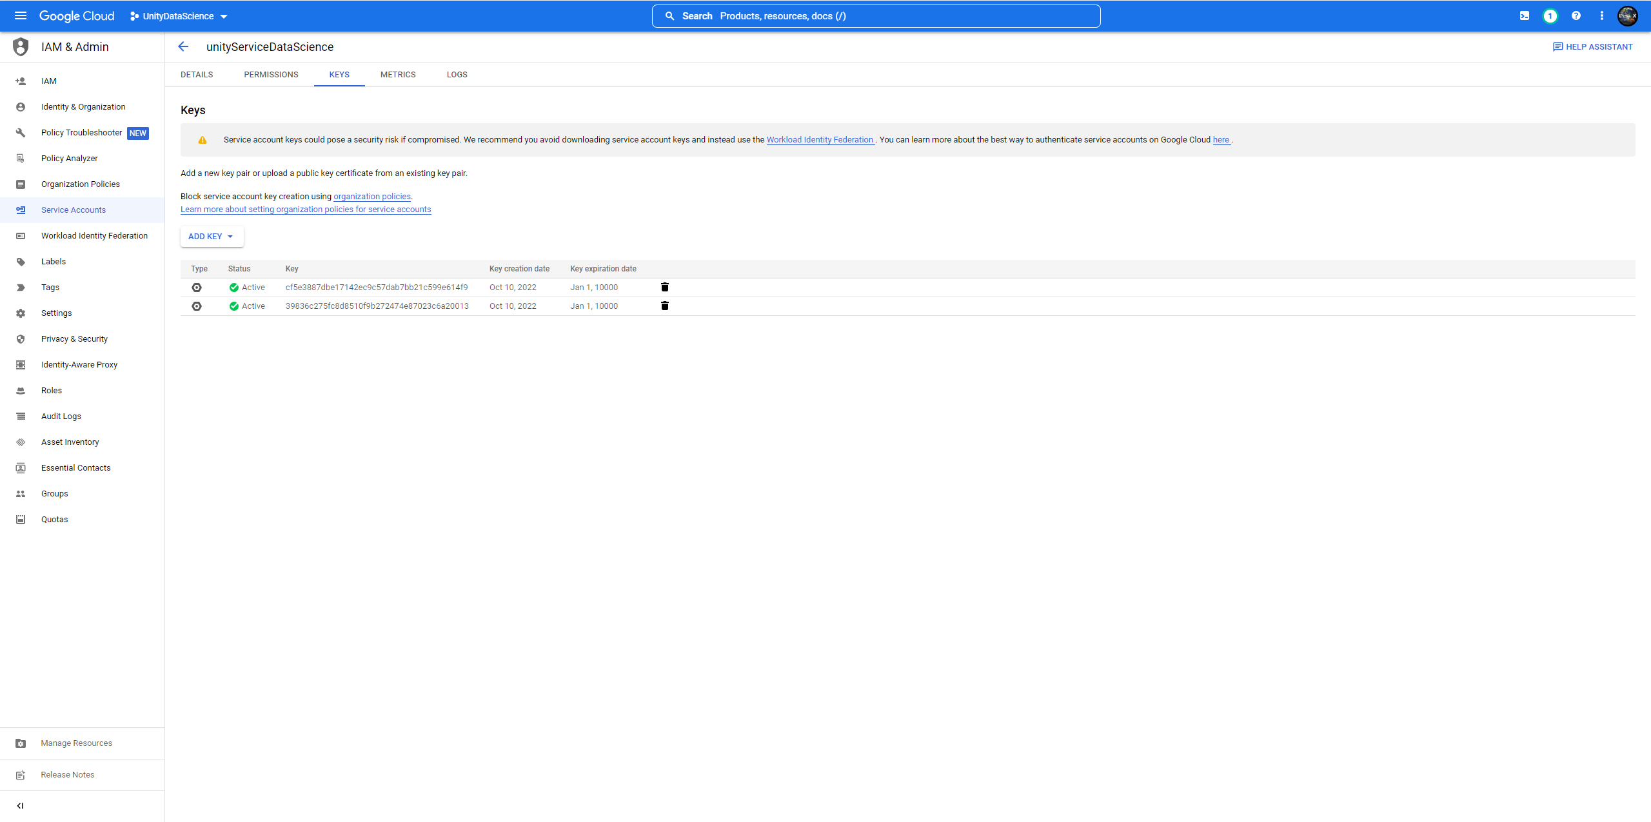Viewport: 1651px width, 822px height.
Task: Delete key 39836c275fc8d851 with trash icon
Action: [x=665, y=306]
